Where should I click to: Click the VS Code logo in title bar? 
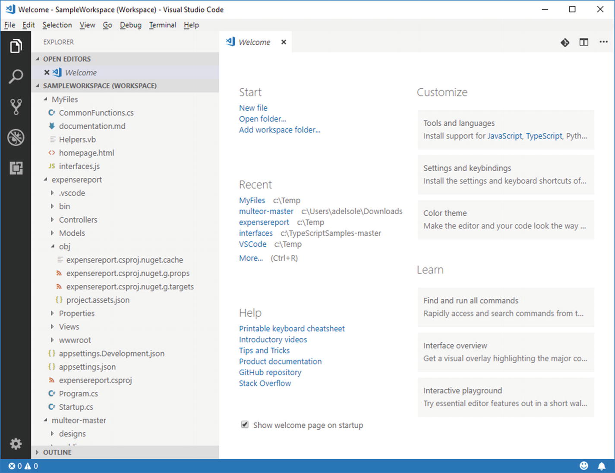10,9
